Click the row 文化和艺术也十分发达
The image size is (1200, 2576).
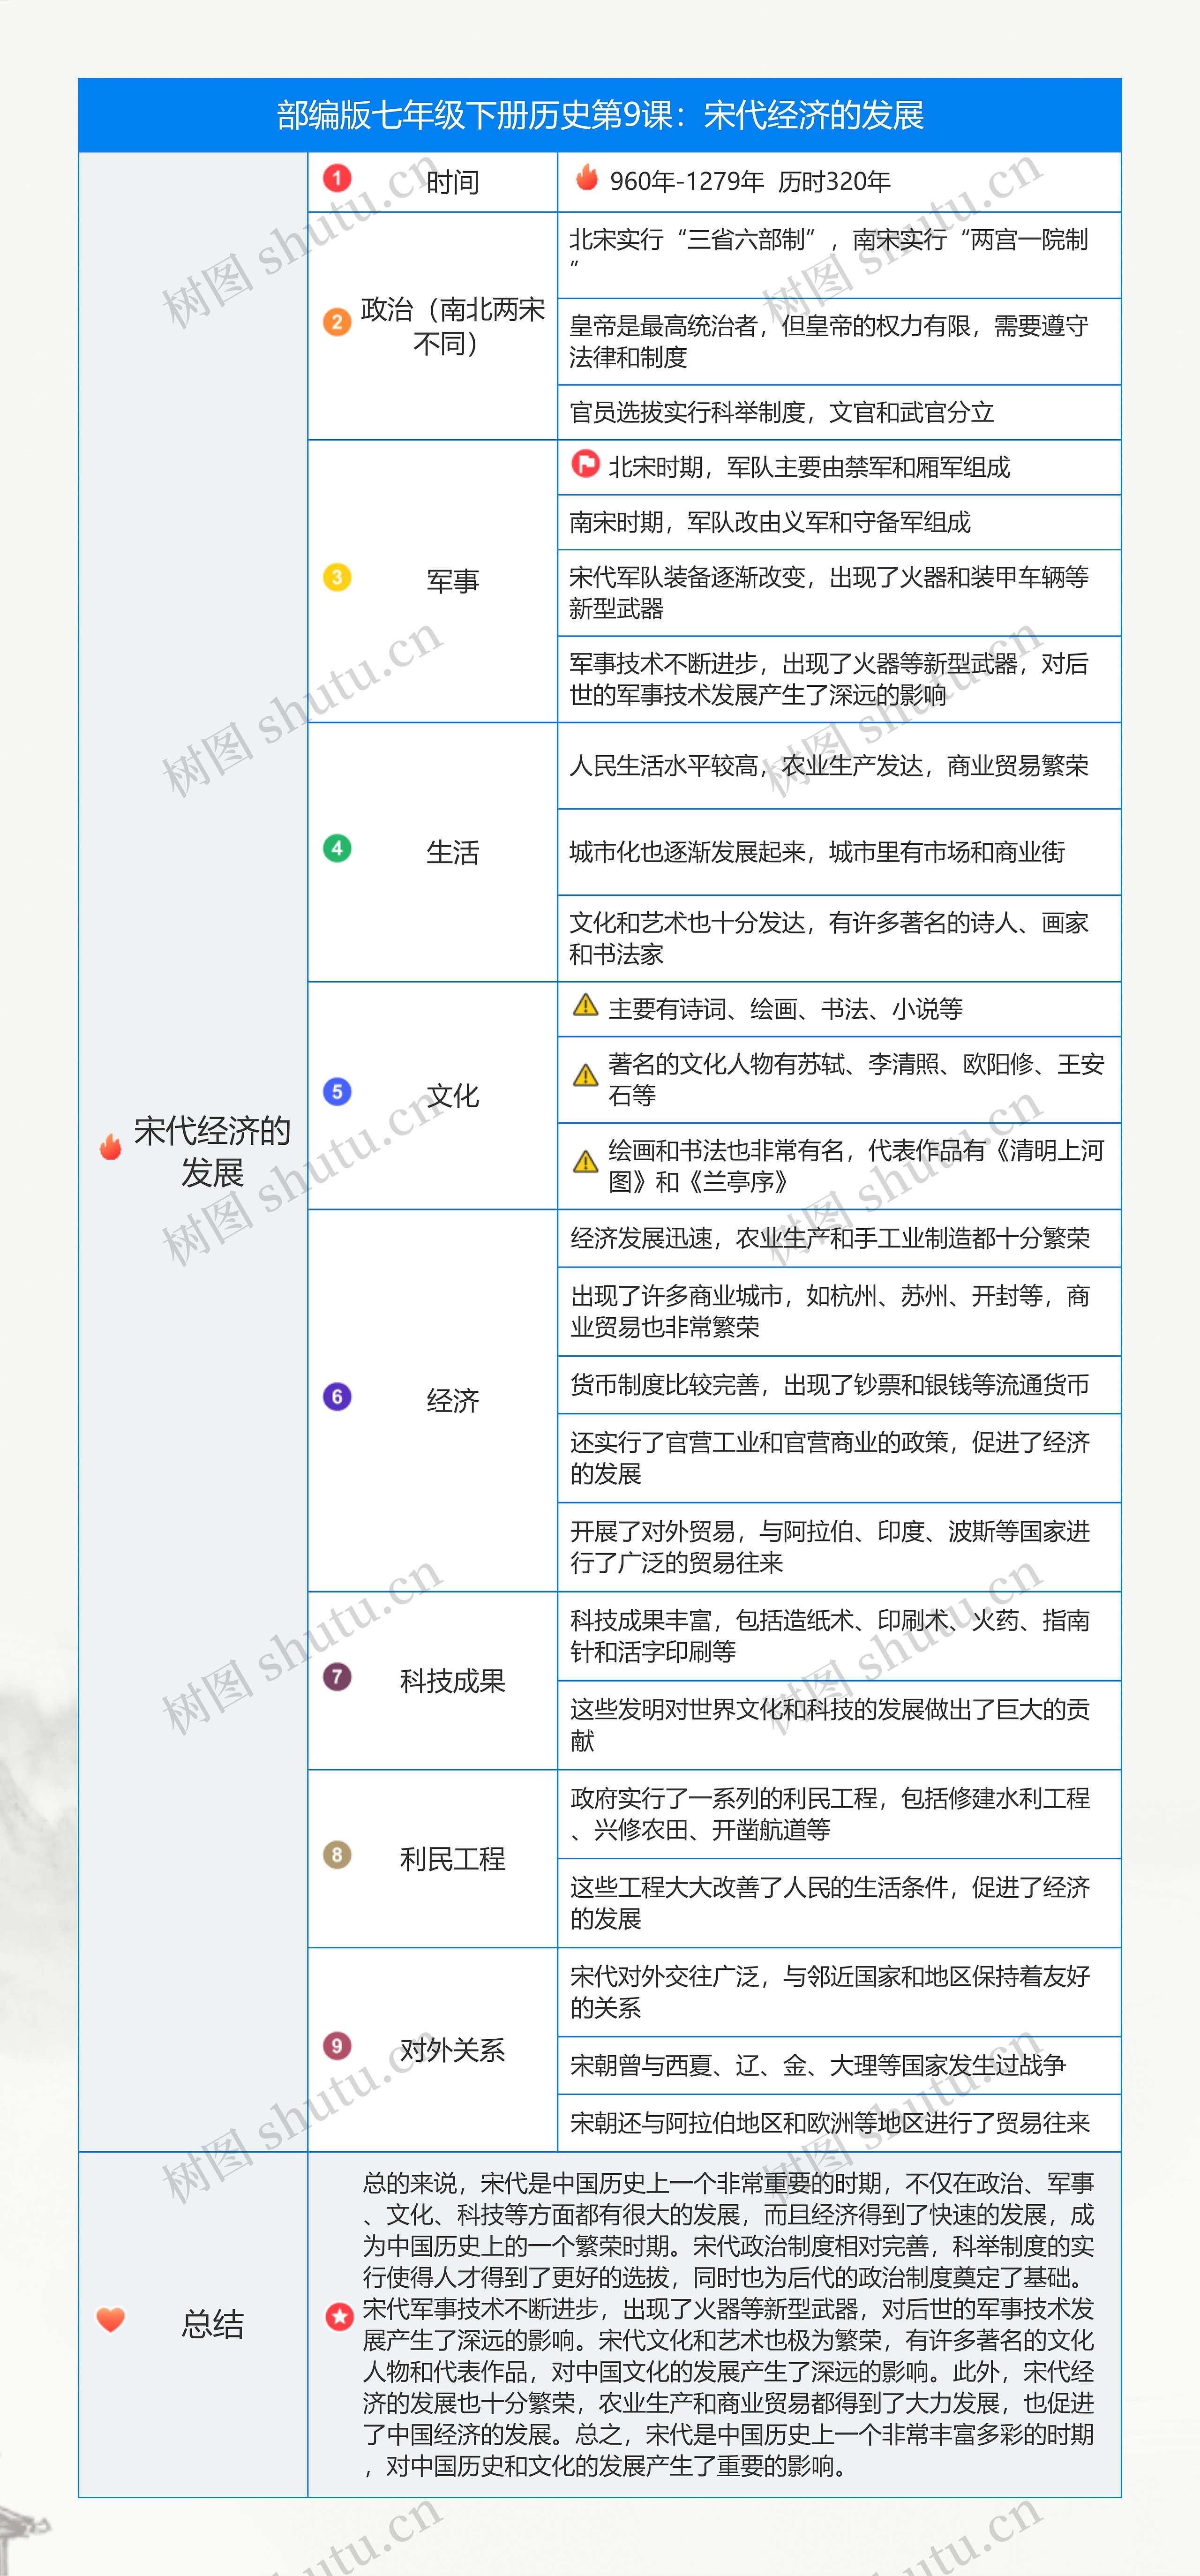[x=839, y=938]
